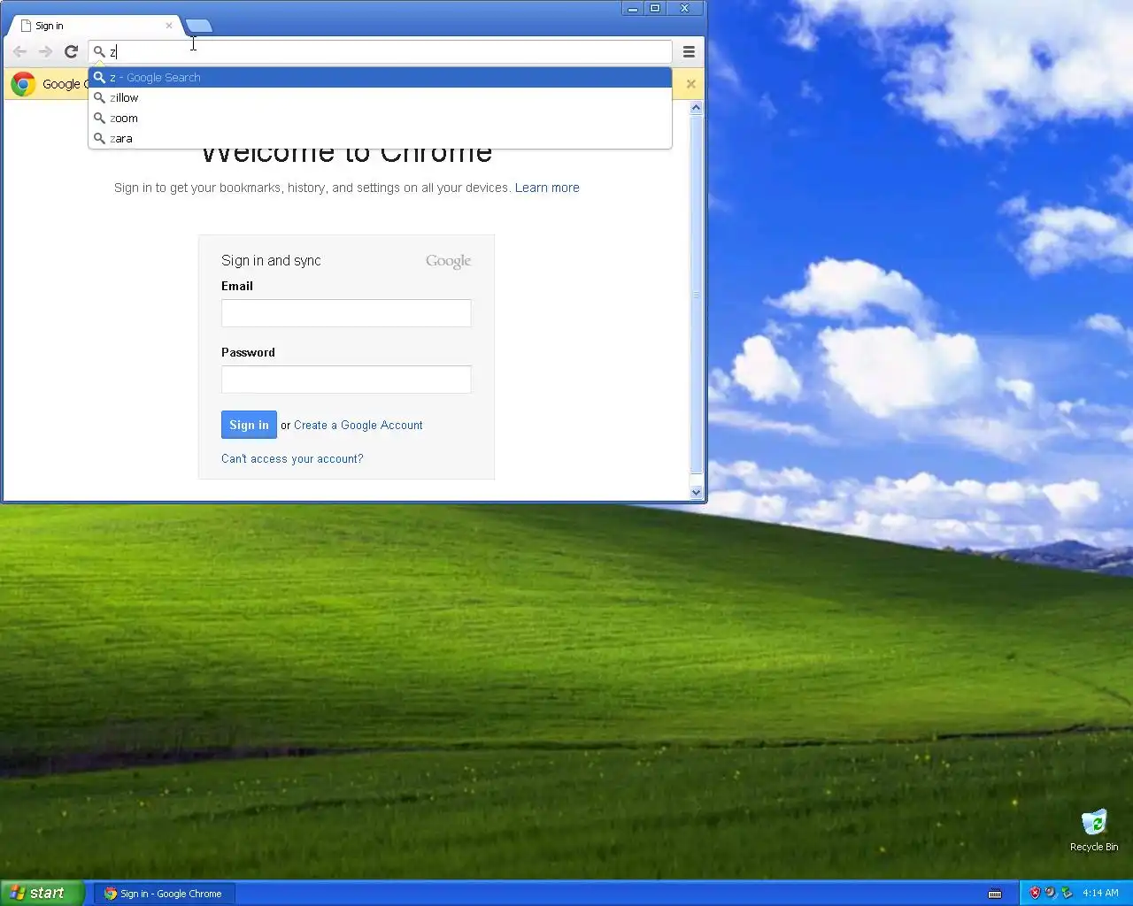The height and width of the screenshot is (906, 1133).
Task: Click the network connection tray icon
Action: pos(1067,893)
